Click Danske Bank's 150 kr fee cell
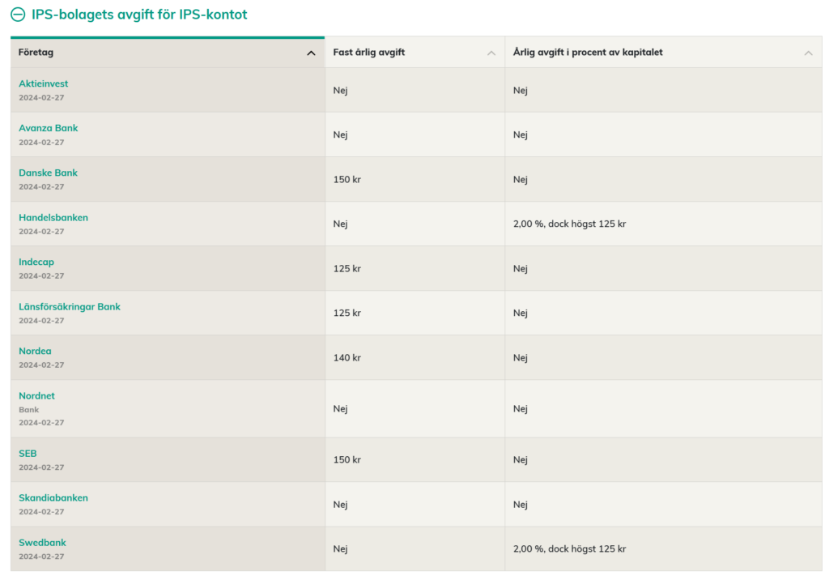 [347, 179]
